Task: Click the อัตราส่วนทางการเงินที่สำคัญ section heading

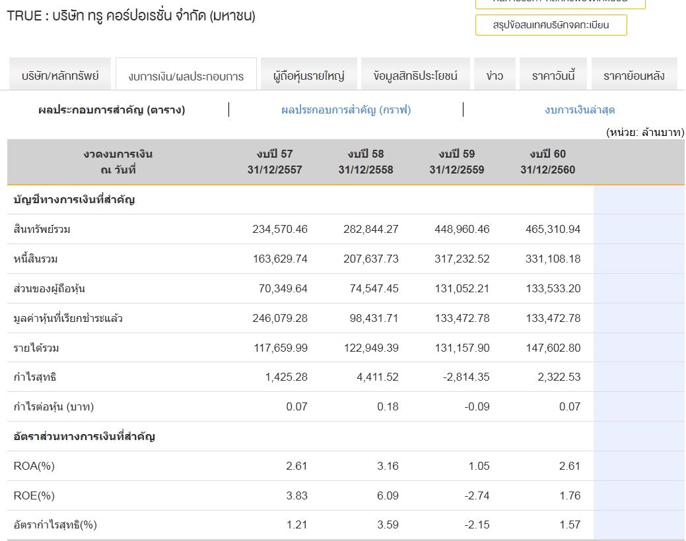Action: click(85, 437)
